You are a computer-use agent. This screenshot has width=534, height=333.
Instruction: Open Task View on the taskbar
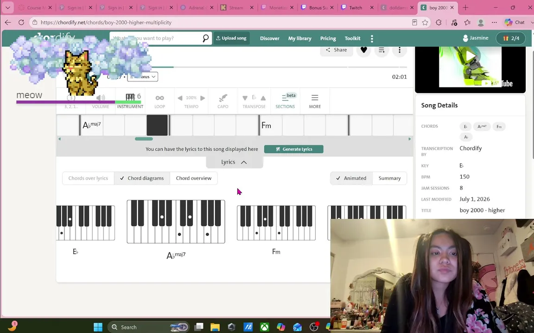[x=199, y=327]
